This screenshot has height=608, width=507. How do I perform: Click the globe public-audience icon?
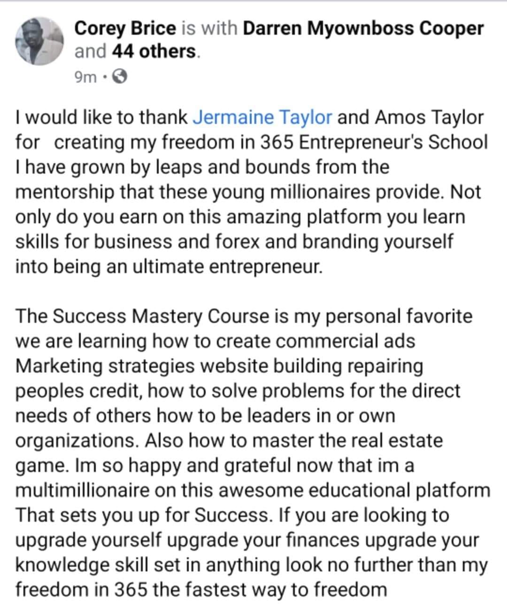[120, 76]
